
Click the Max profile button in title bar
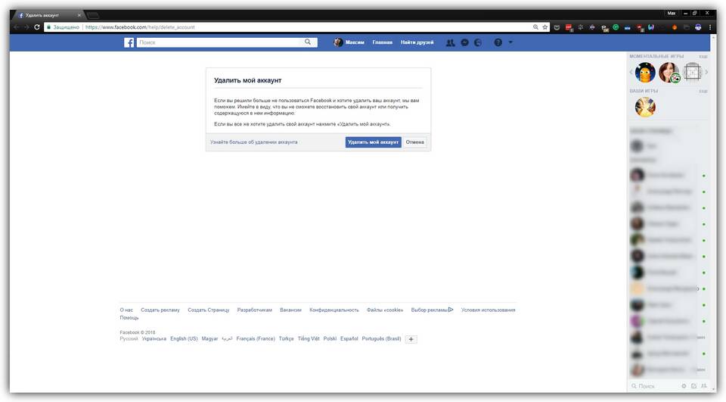[x=672, y=13]
